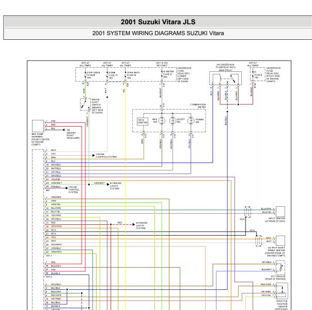
Task: Click the "YEL/RED" wire label at pin 33
Action: pos(55,179)
